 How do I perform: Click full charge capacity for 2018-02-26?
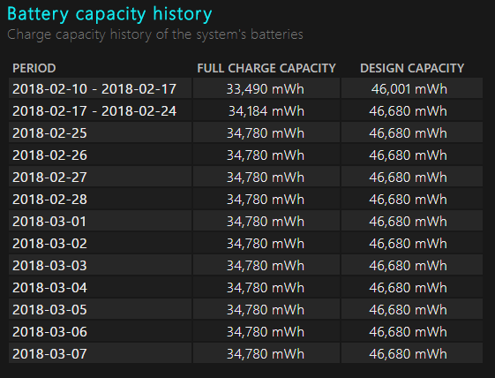coord(266,155)
